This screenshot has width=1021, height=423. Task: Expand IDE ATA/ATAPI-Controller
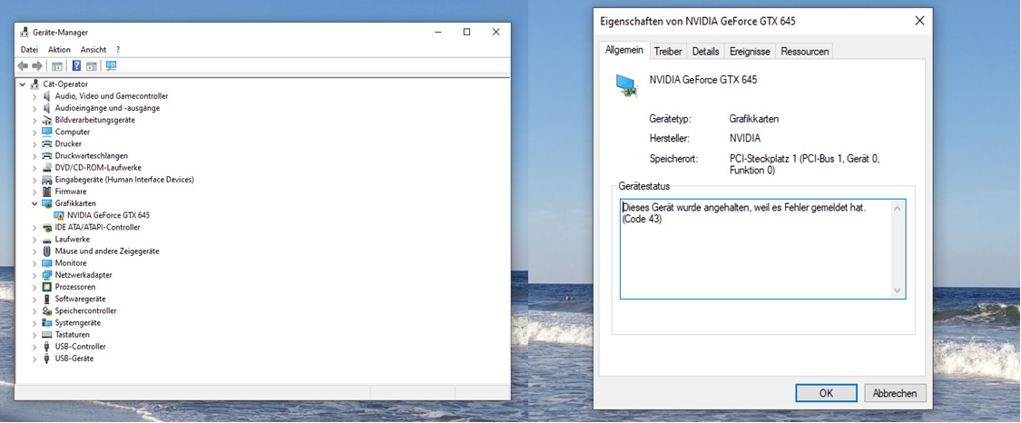[x=34, y=227]
